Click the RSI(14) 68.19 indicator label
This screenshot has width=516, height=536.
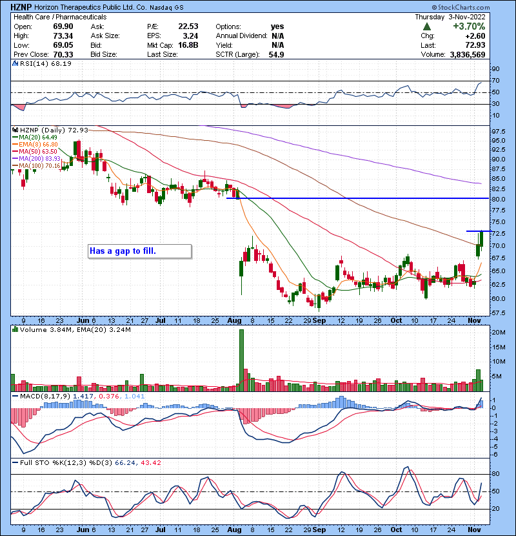point(46,63)
